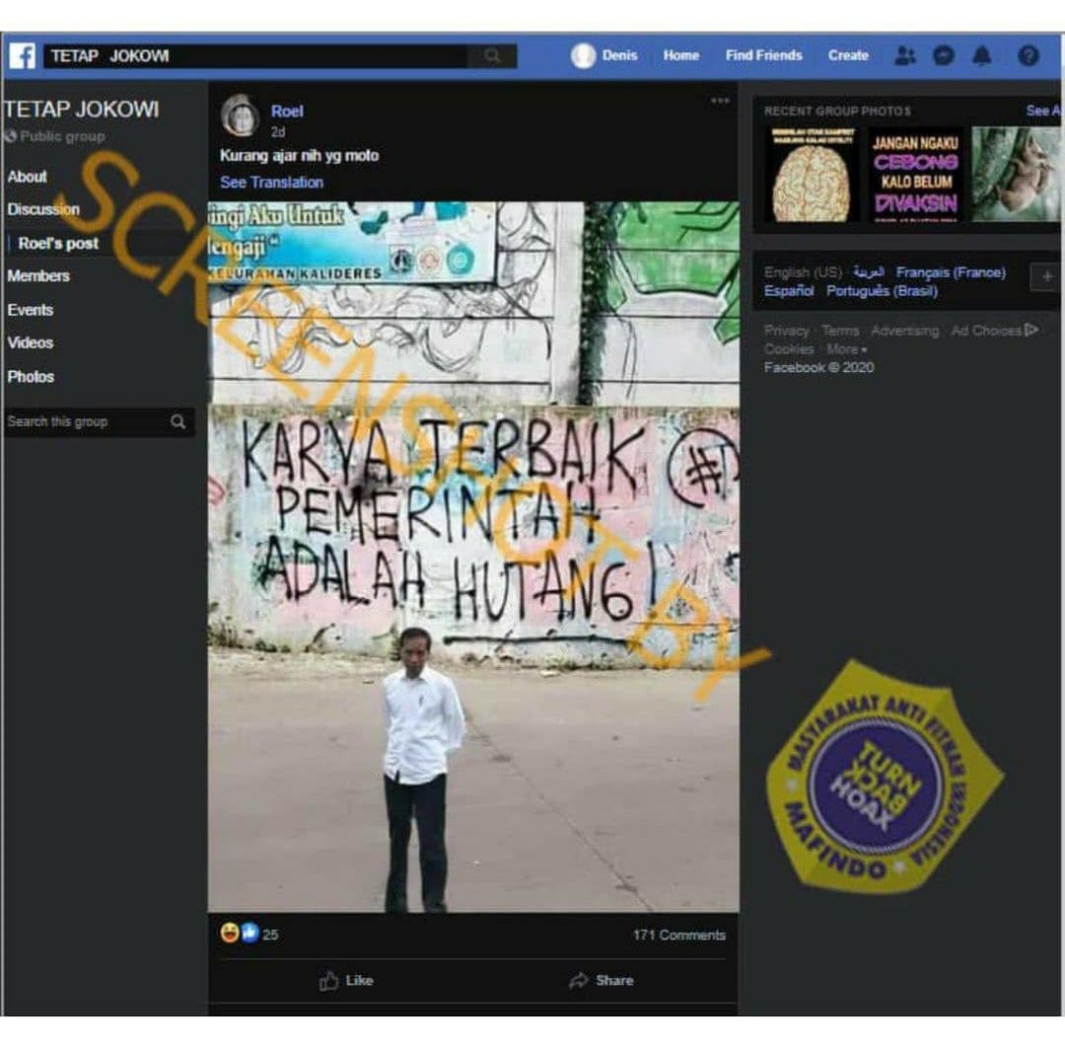The height and width of the screenshot is (1050, 1065).
Task: Select Roel's post in sidebar
Action: coord(58,244)
